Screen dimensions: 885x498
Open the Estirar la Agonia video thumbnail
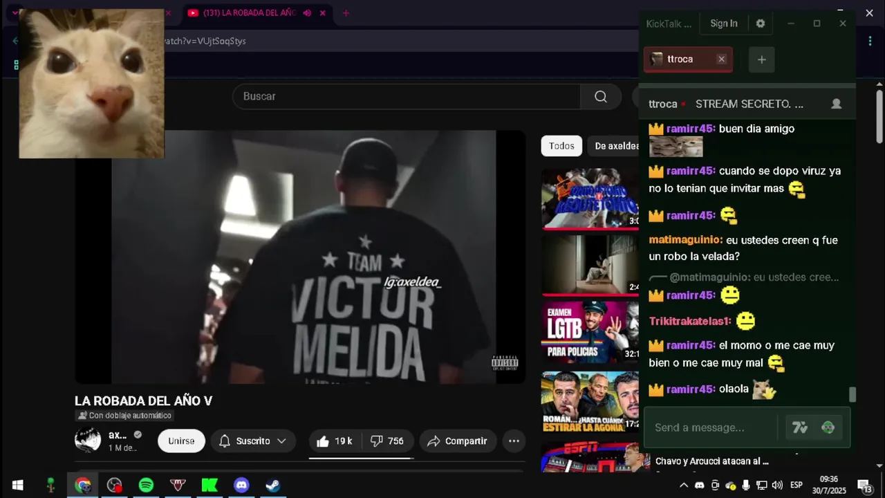(x=590, y=403)
